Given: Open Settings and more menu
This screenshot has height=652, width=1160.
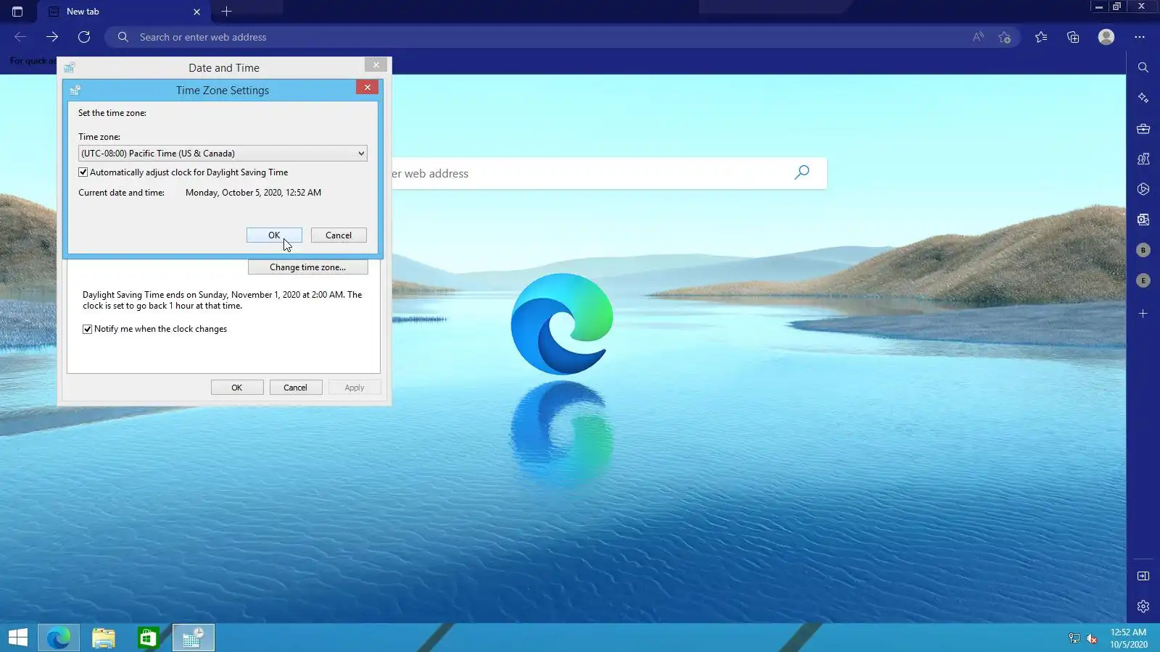Looking at the screenshot, I should point(1140,37).
